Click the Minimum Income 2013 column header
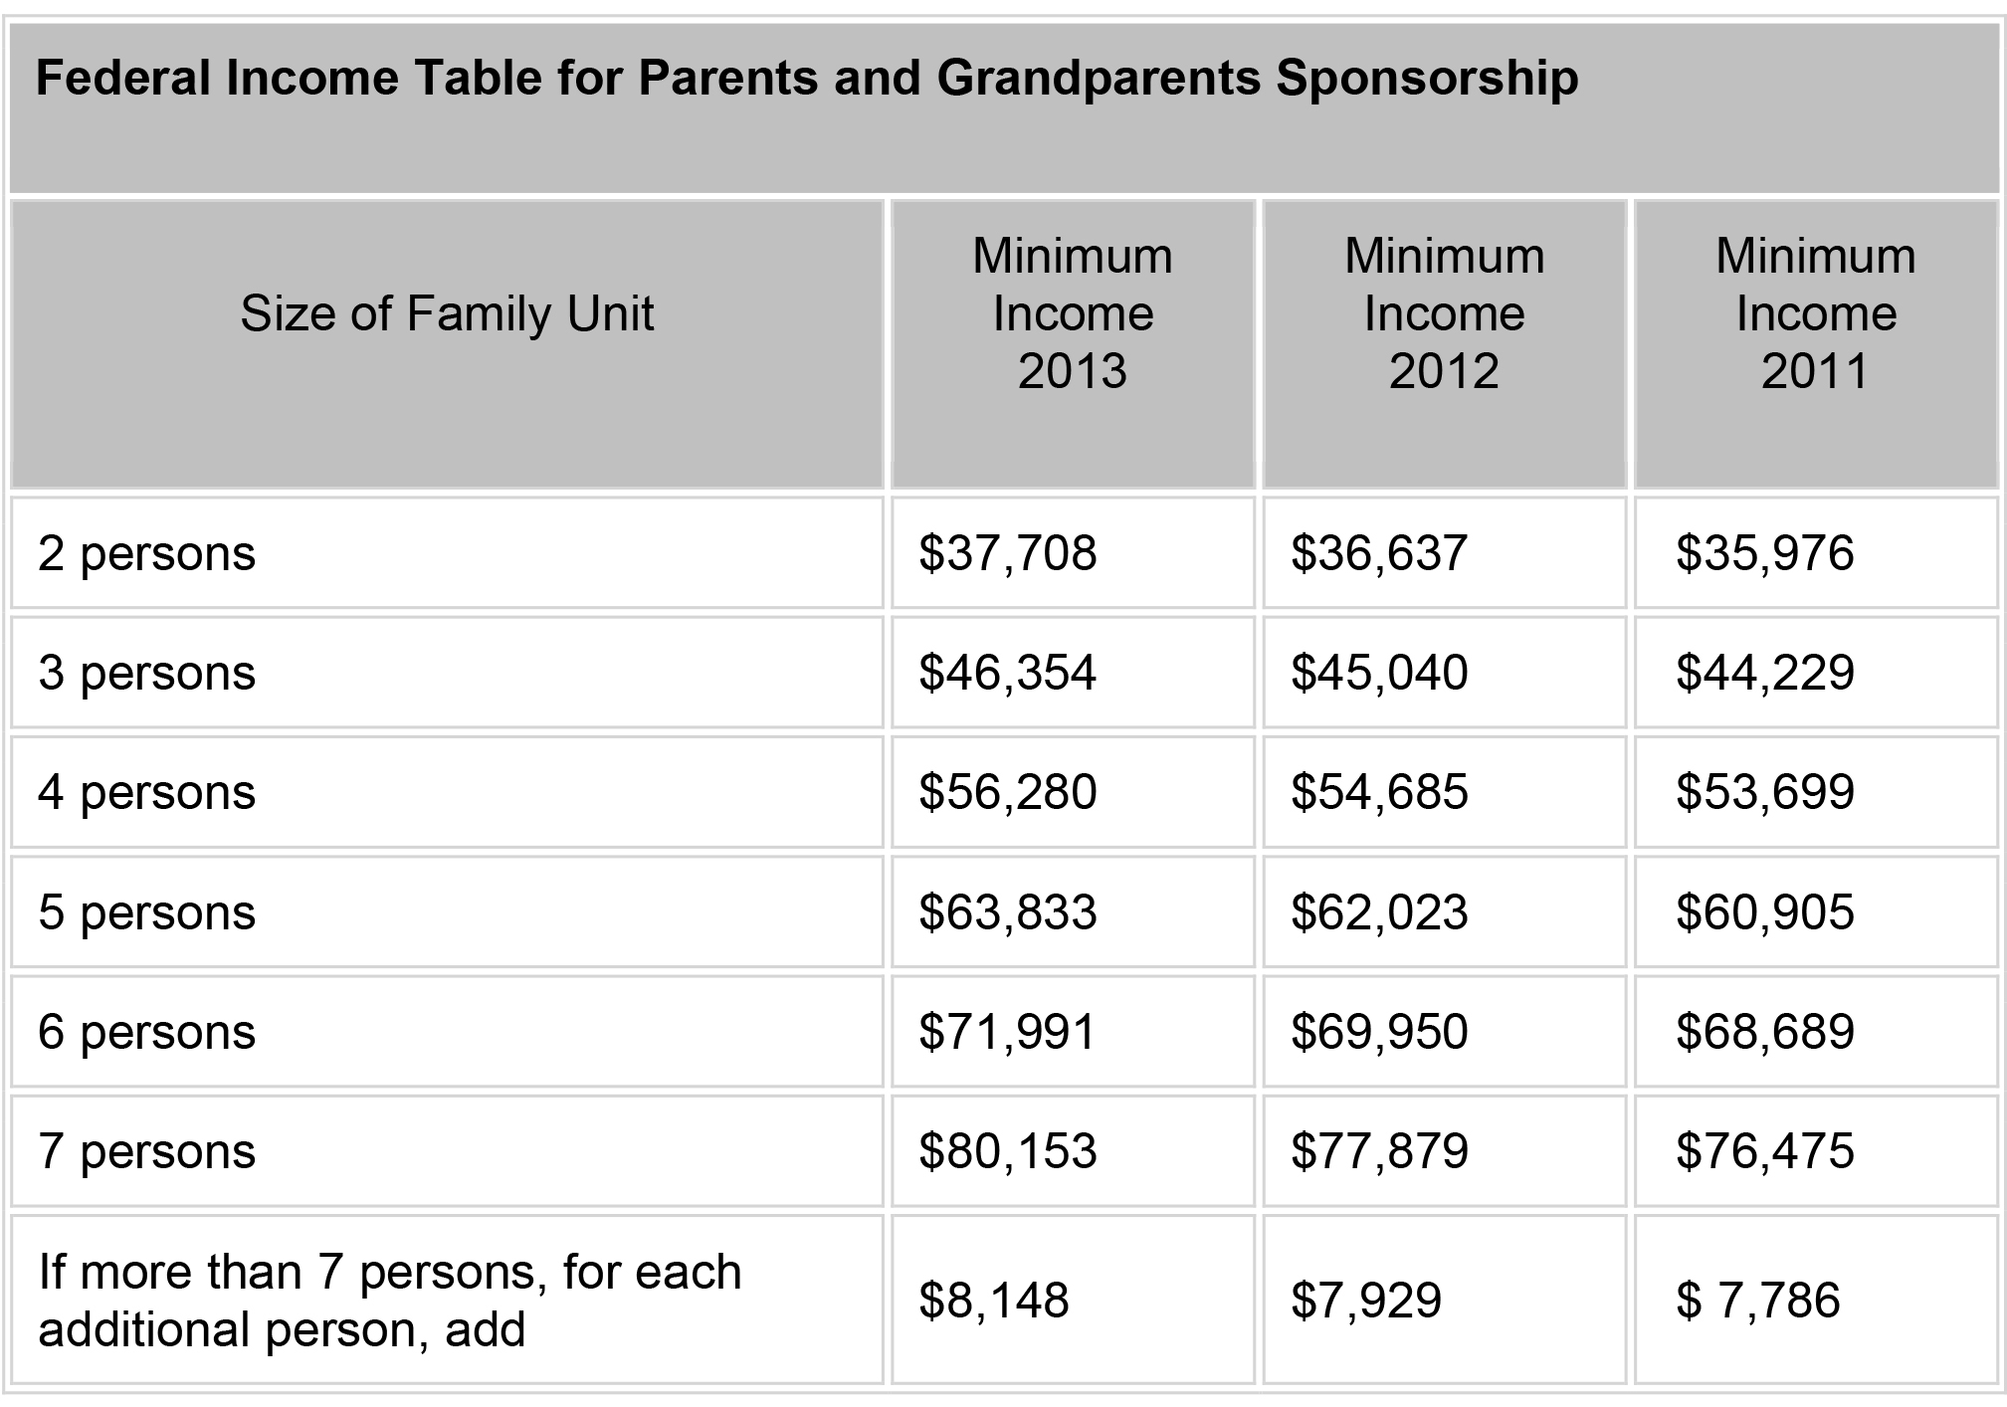Viewport: 2007px width, 1407px height. coord(1073,313)
